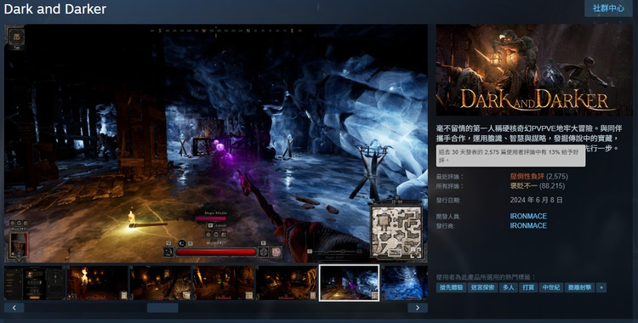Click the 開發人員 label
This screenshot has height=323, width=638.
(x=448, y=217)
